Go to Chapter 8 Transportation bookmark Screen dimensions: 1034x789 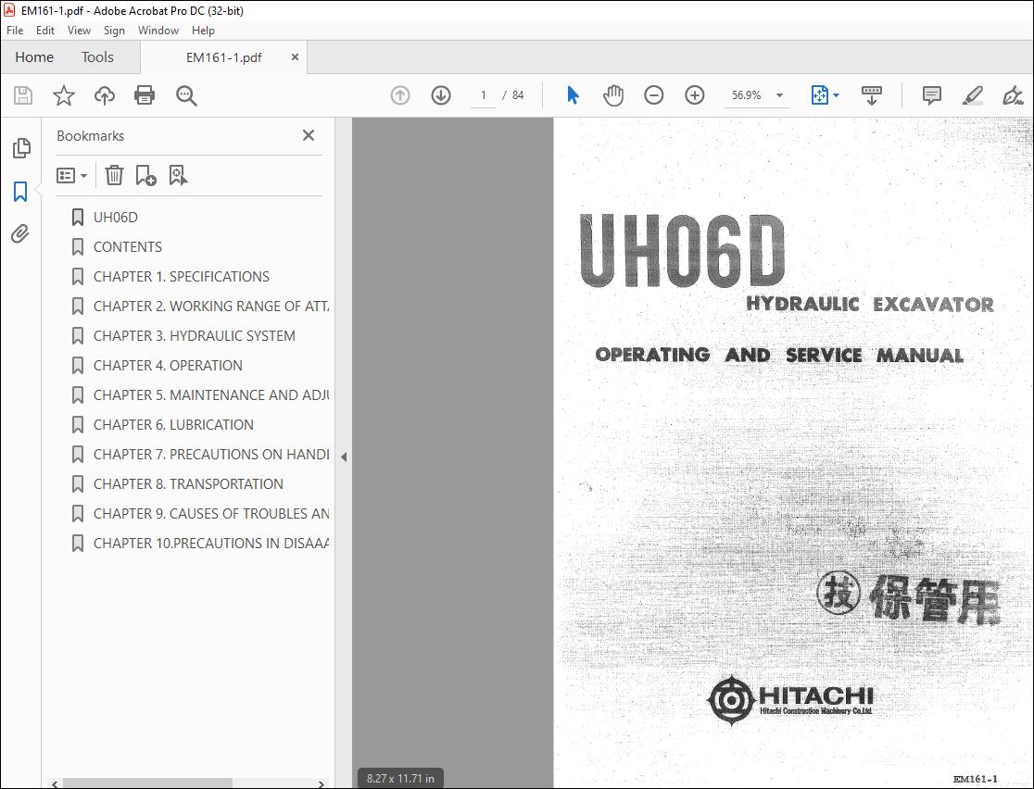click(188, 483)
